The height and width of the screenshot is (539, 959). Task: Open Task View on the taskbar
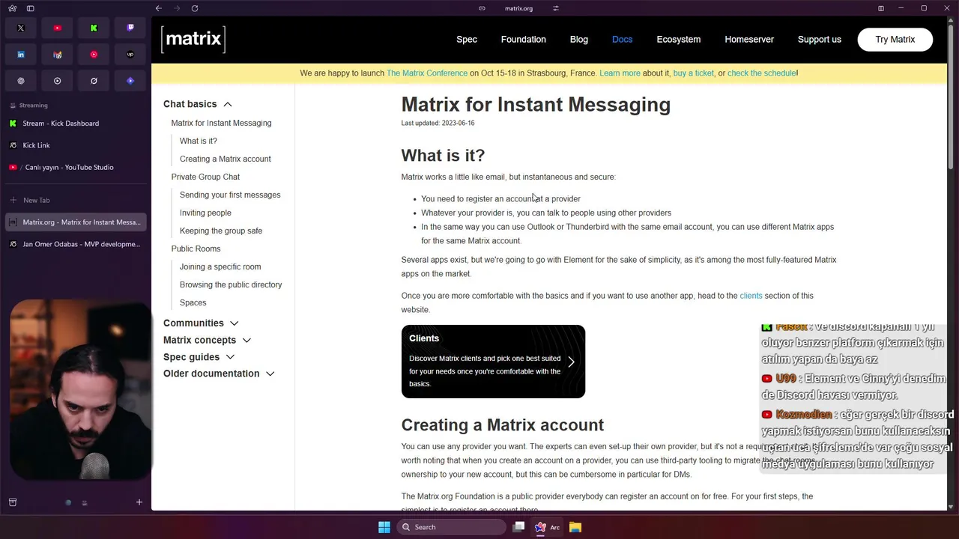click(518, 527)
